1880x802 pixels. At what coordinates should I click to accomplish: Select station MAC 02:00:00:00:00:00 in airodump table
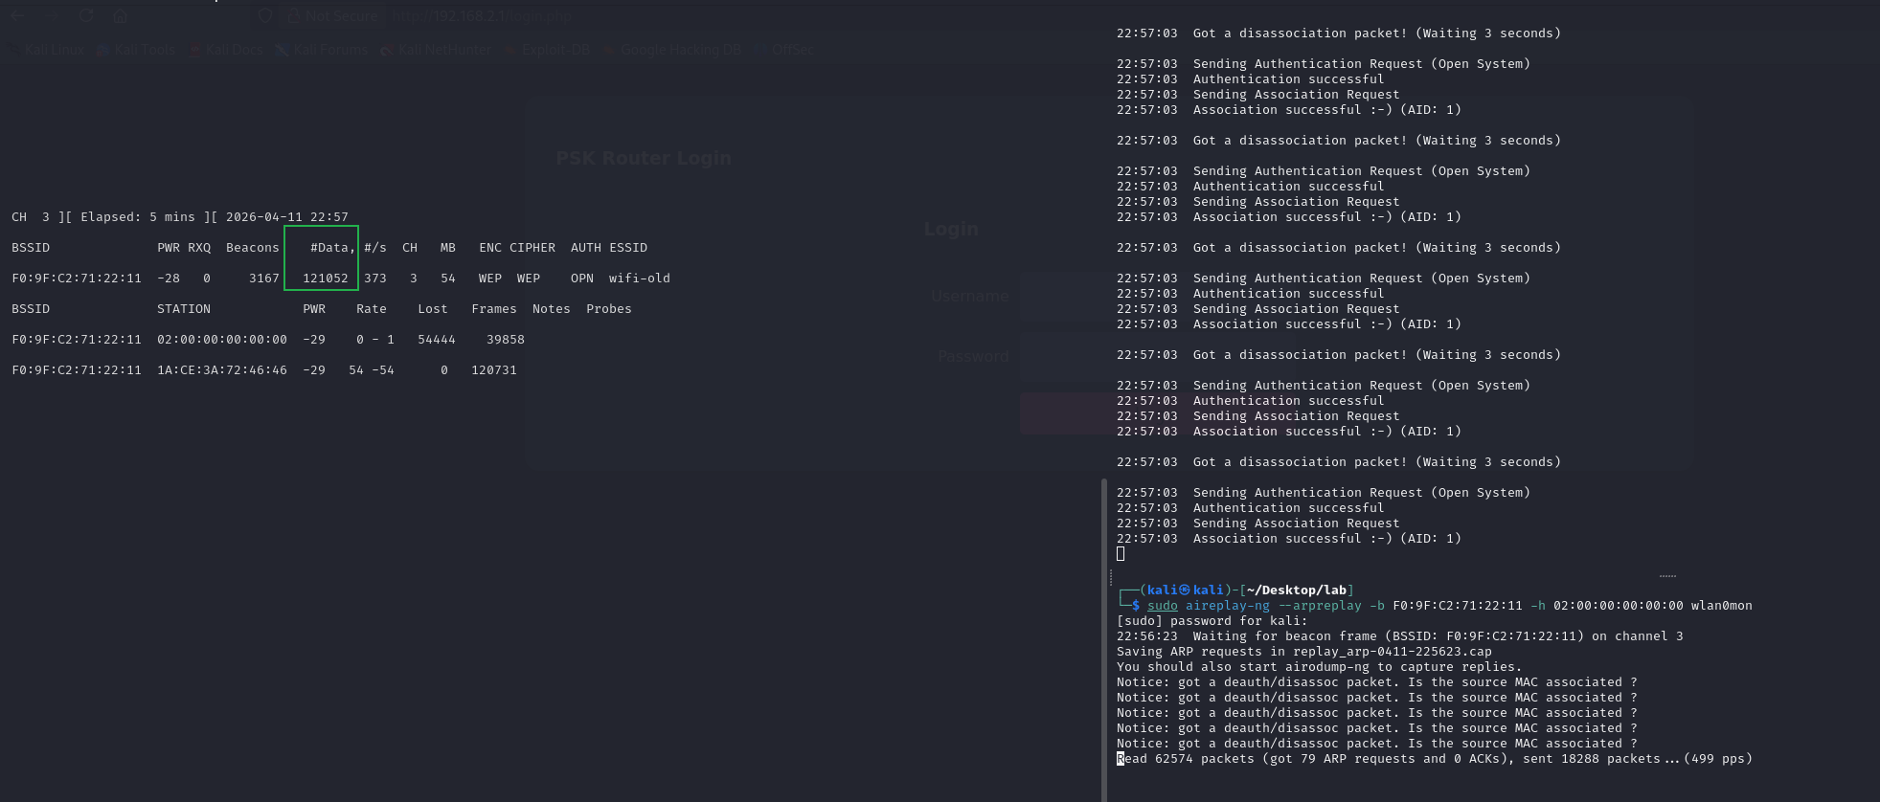pyautogui.click(x=222, y=340)
